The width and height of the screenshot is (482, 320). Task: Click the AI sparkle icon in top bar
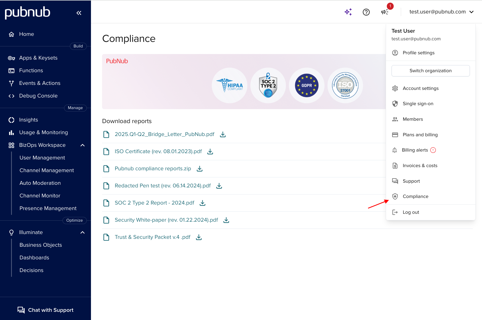[348, 12]
